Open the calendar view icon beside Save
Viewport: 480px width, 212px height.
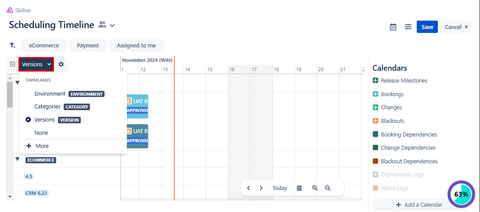(393, 27)
